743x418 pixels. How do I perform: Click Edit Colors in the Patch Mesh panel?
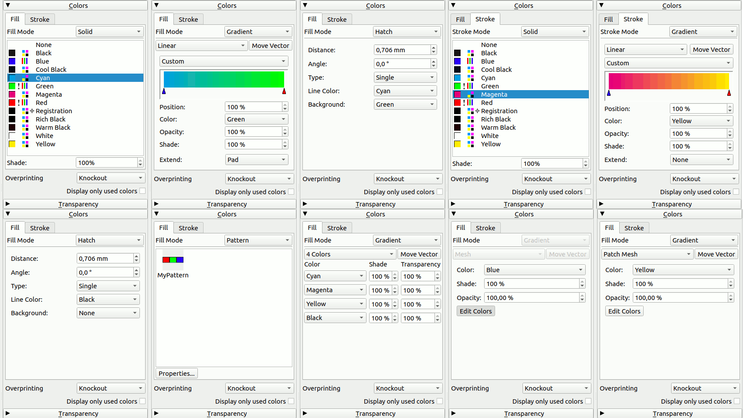tap(624, 311)
